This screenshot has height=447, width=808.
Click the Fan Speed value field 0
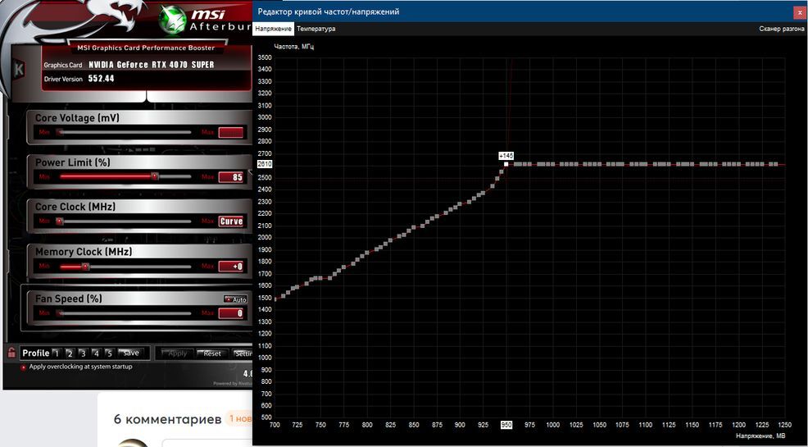pos(231,313)
